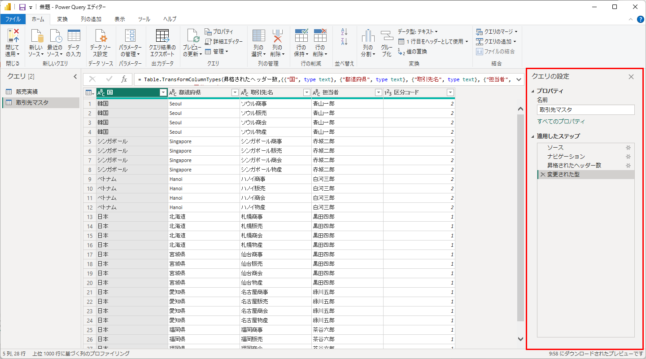Sort ascending with the A-Z icon
The width and height of the screenshot is (646, 359).
(x=345, y=31)
